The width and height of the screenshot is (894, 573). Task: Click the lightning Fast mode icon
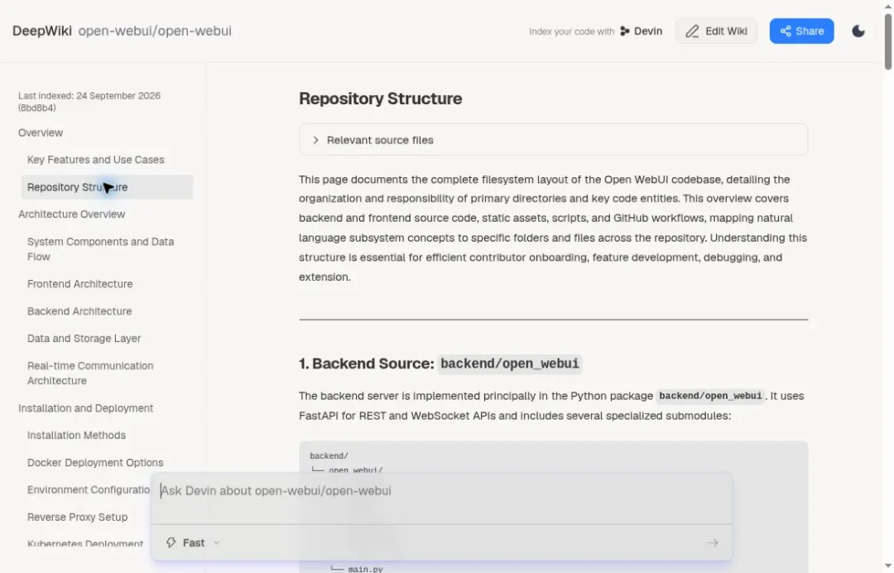click(171, 543)
